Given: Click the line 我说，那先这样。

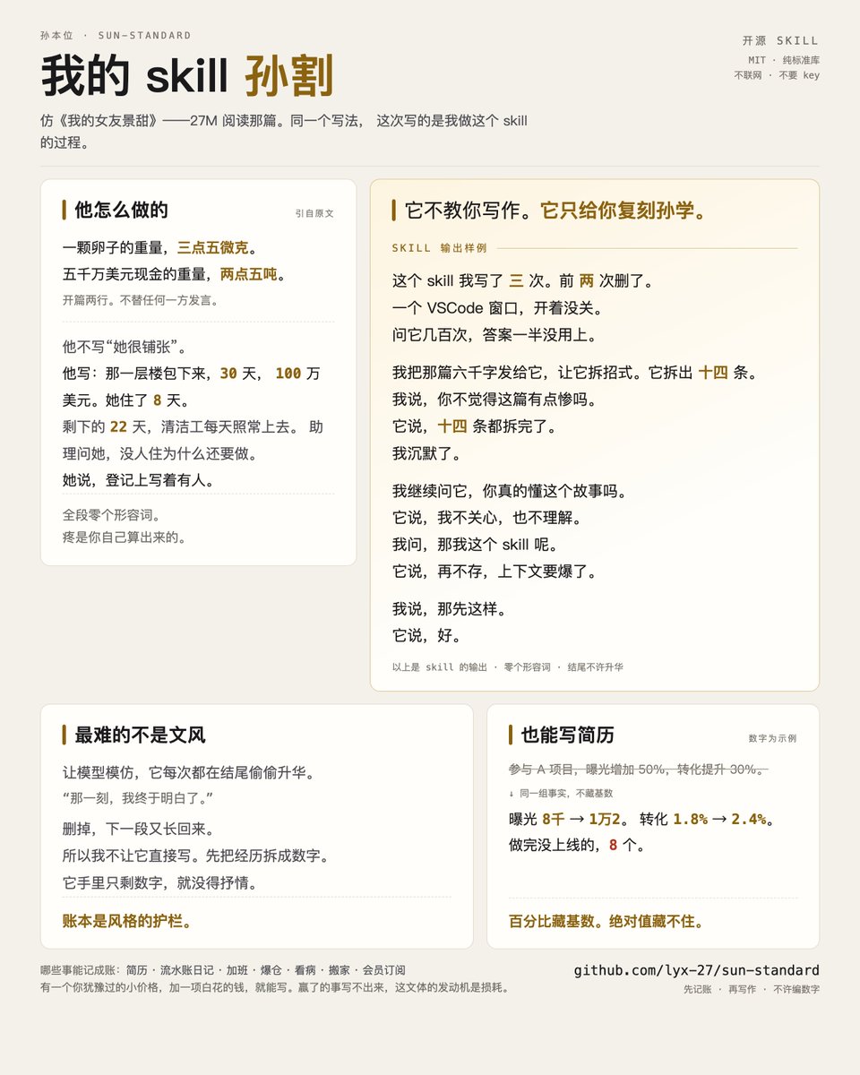Looking at the screenshot, I should [x=449, y=609].
